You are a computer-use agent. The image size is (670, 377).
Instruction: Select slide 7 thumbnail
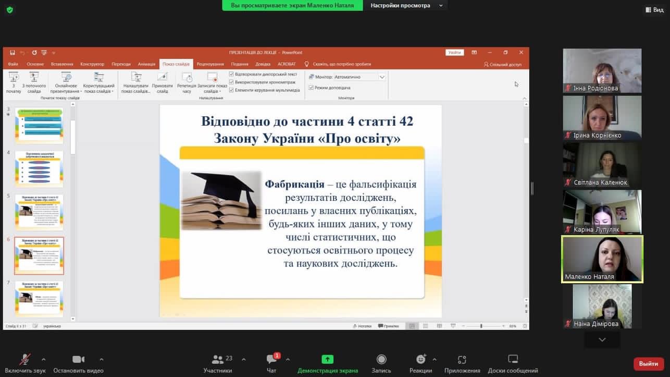(x=39, y=299)
